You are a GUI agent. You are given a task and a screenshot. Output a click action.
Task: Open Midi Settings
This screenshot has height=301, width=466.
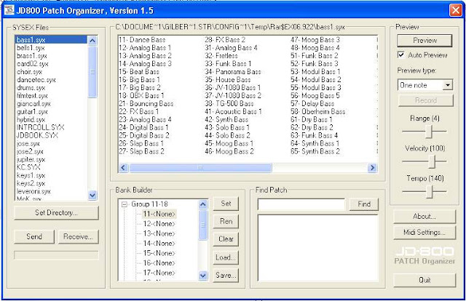[424, 232]
